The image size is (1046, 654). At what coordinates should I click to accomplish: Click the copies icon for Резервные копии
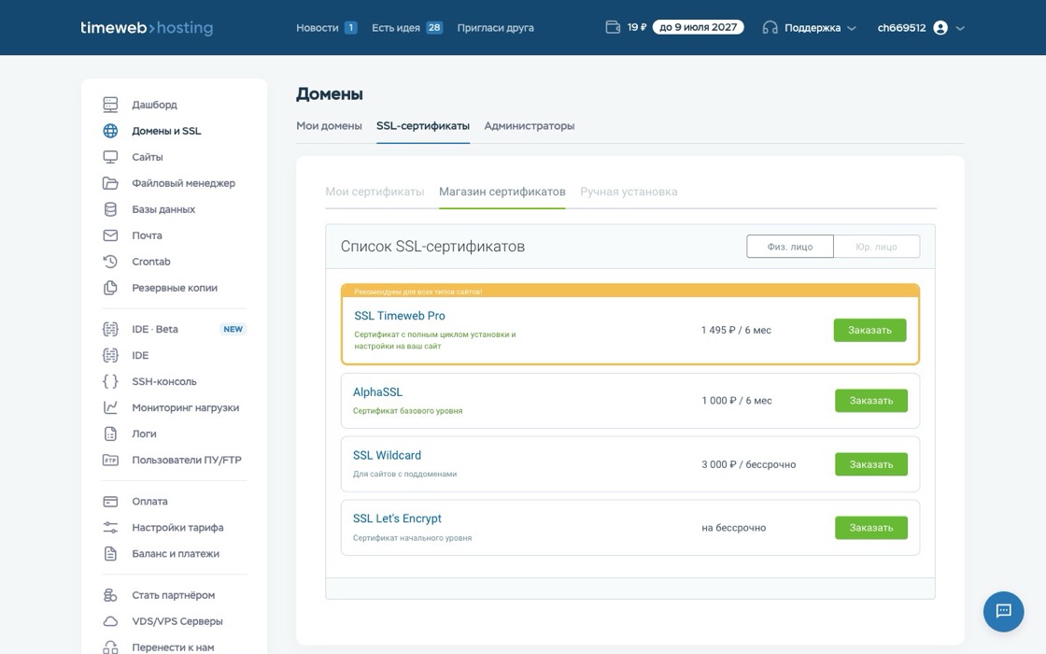pos(110,288)
